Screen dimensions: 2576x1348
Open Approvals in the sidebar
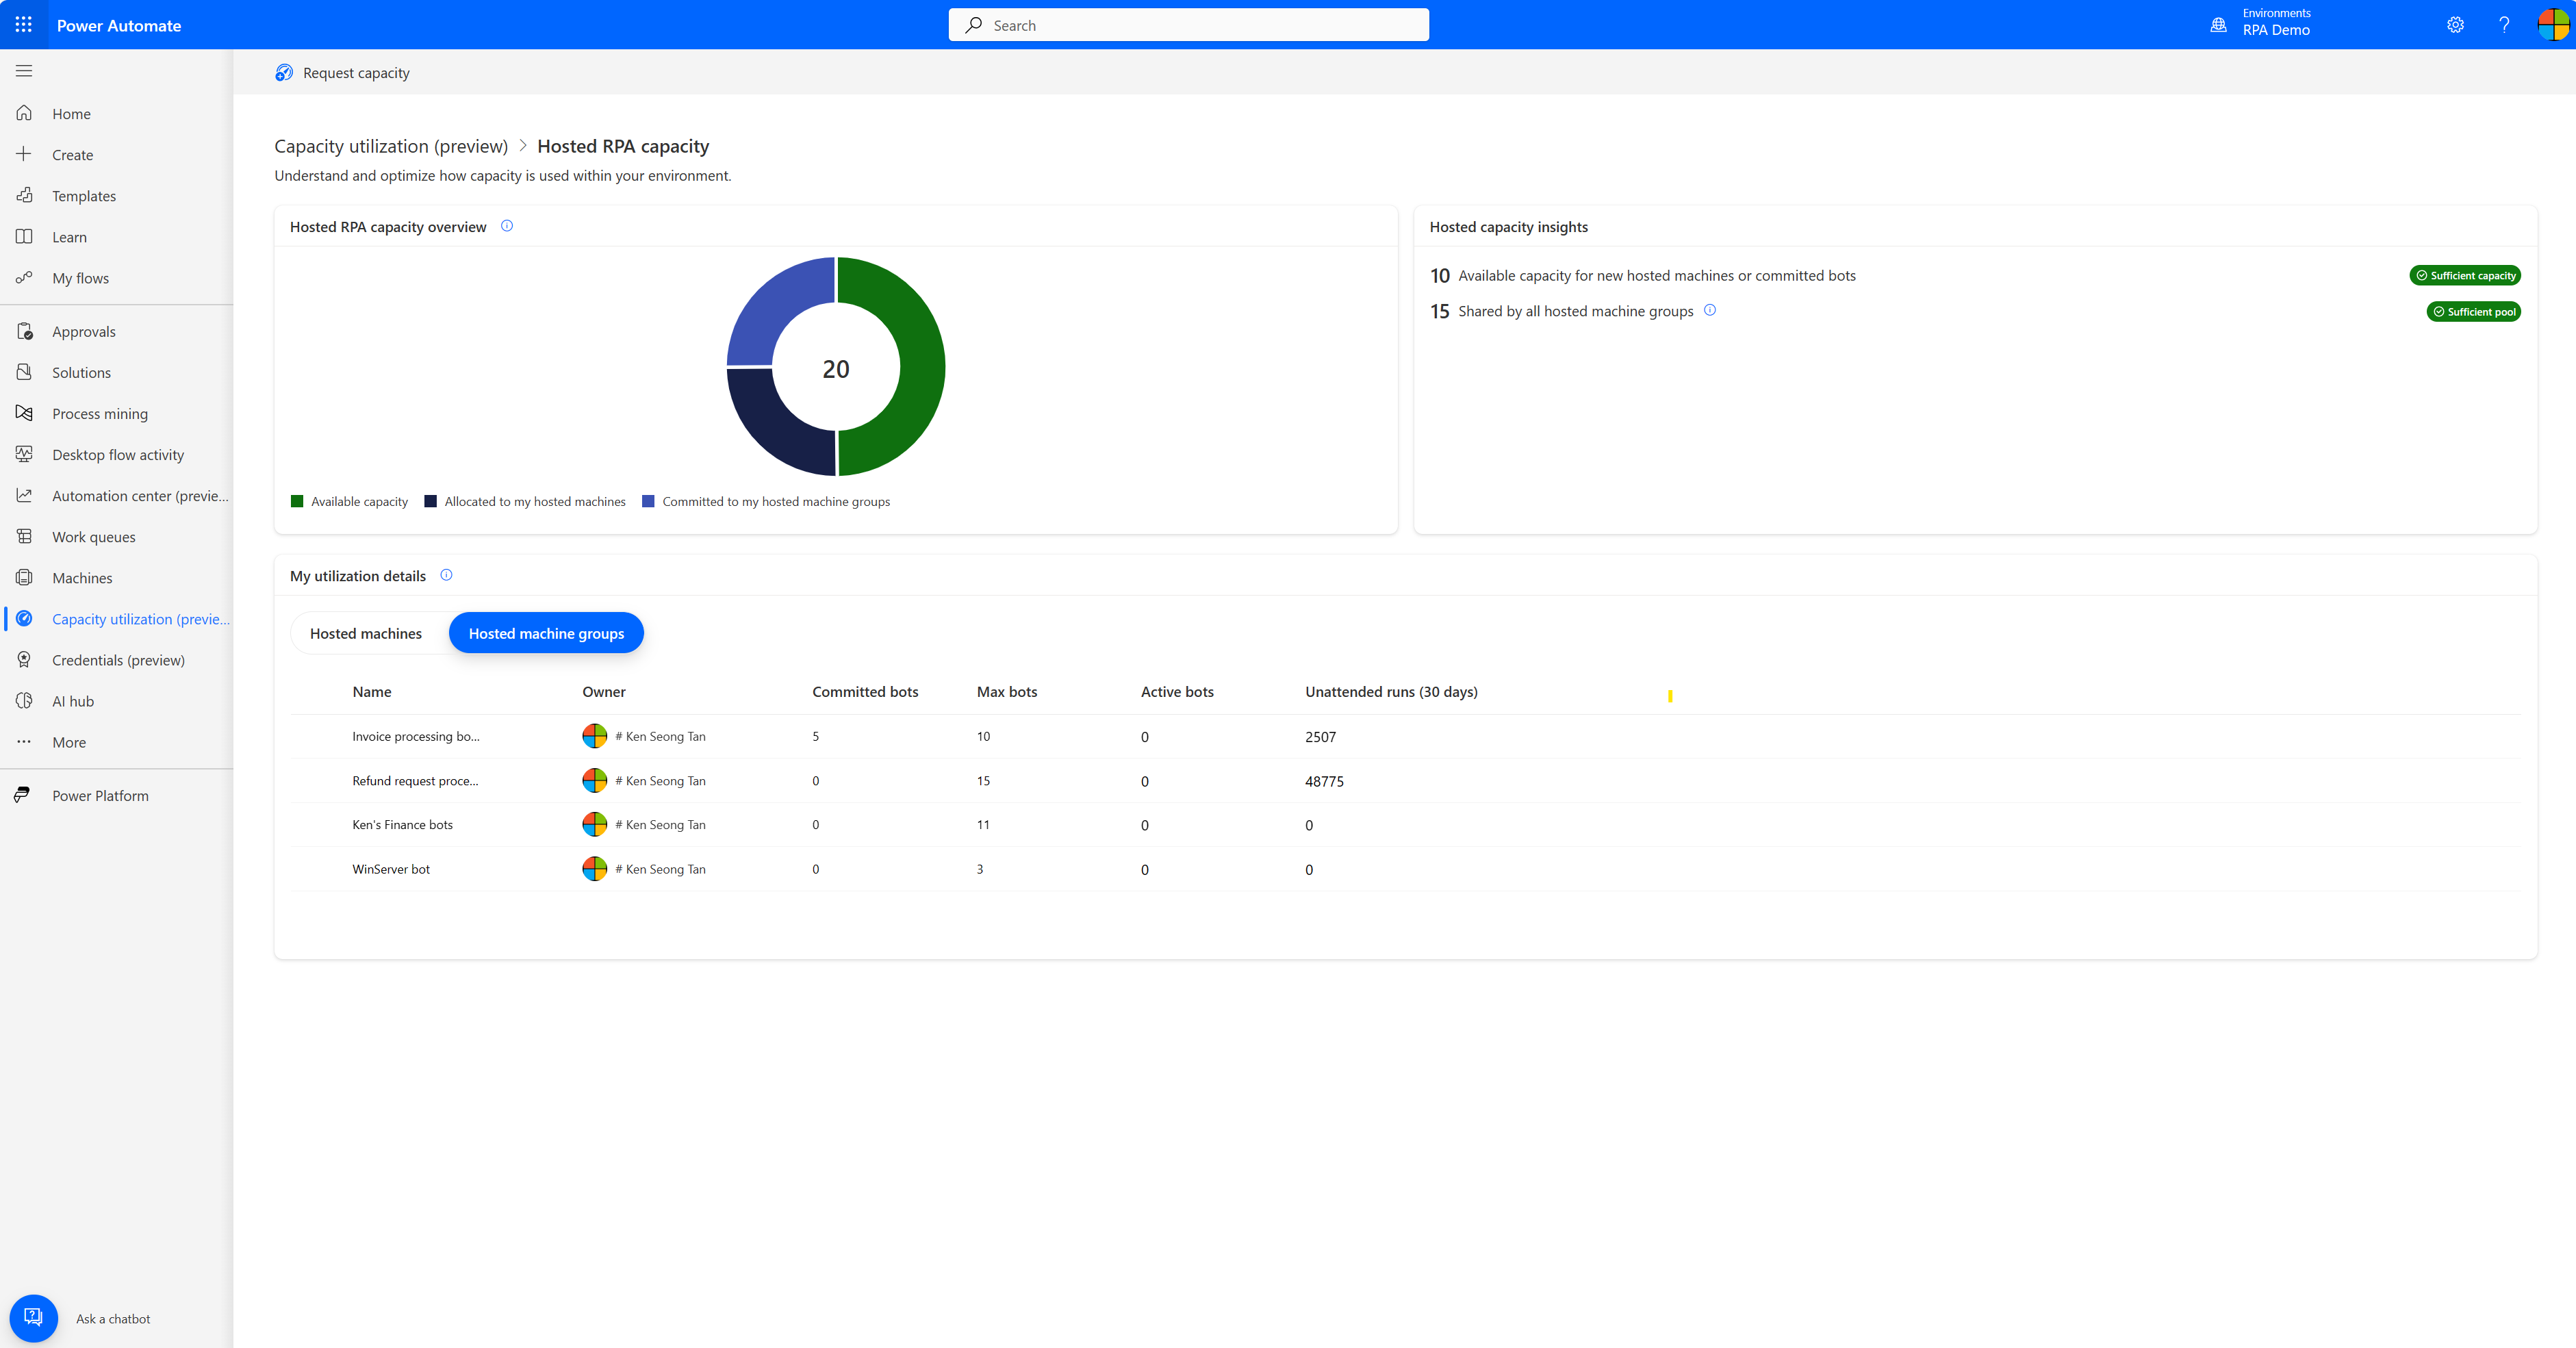coord(83,331)
